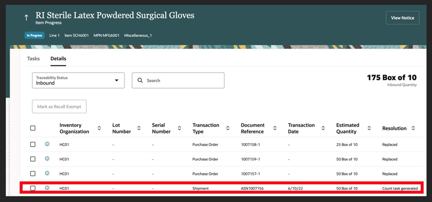
Task: Sort by Transaction Date column
Action: pyautogui.click(x=323, y=128)
